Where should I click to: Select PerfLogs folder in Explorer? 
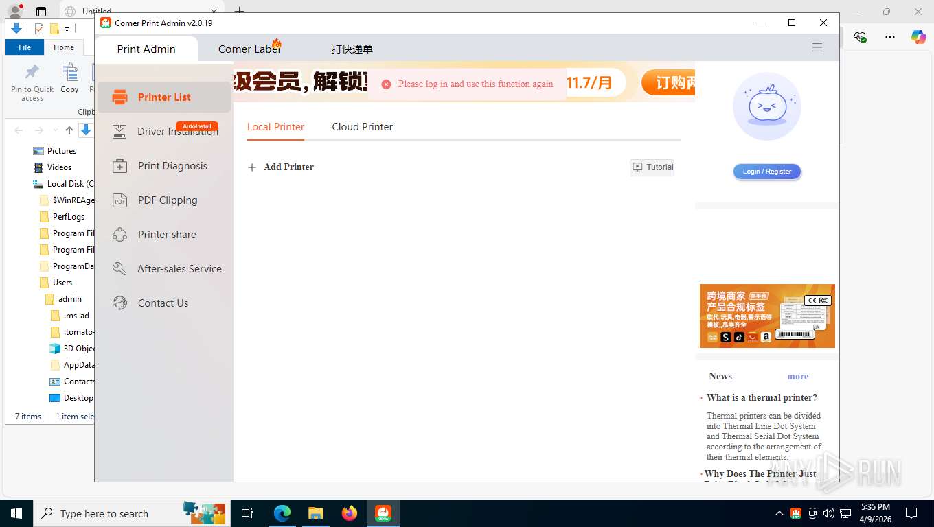coord(69,217)
